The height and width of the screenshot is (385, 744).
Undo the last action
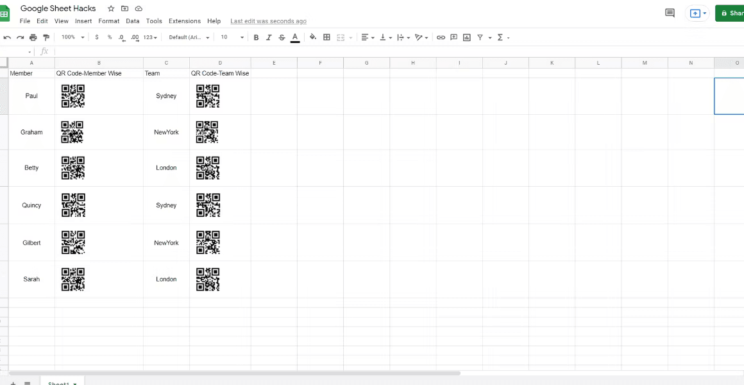7,37
